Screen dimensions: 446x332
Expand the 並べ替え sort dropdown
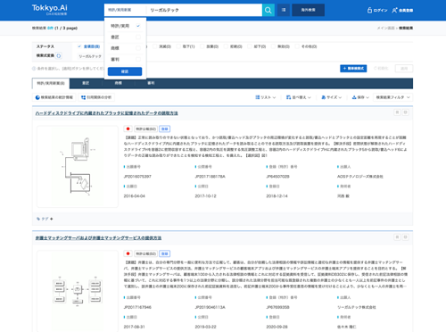(298, 97)
